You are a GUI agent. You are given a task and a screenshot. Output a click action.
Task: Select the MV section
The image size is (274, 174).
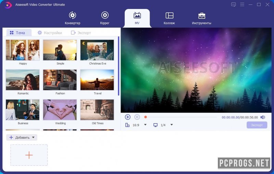pyautogui.click(x=137, y=18)
